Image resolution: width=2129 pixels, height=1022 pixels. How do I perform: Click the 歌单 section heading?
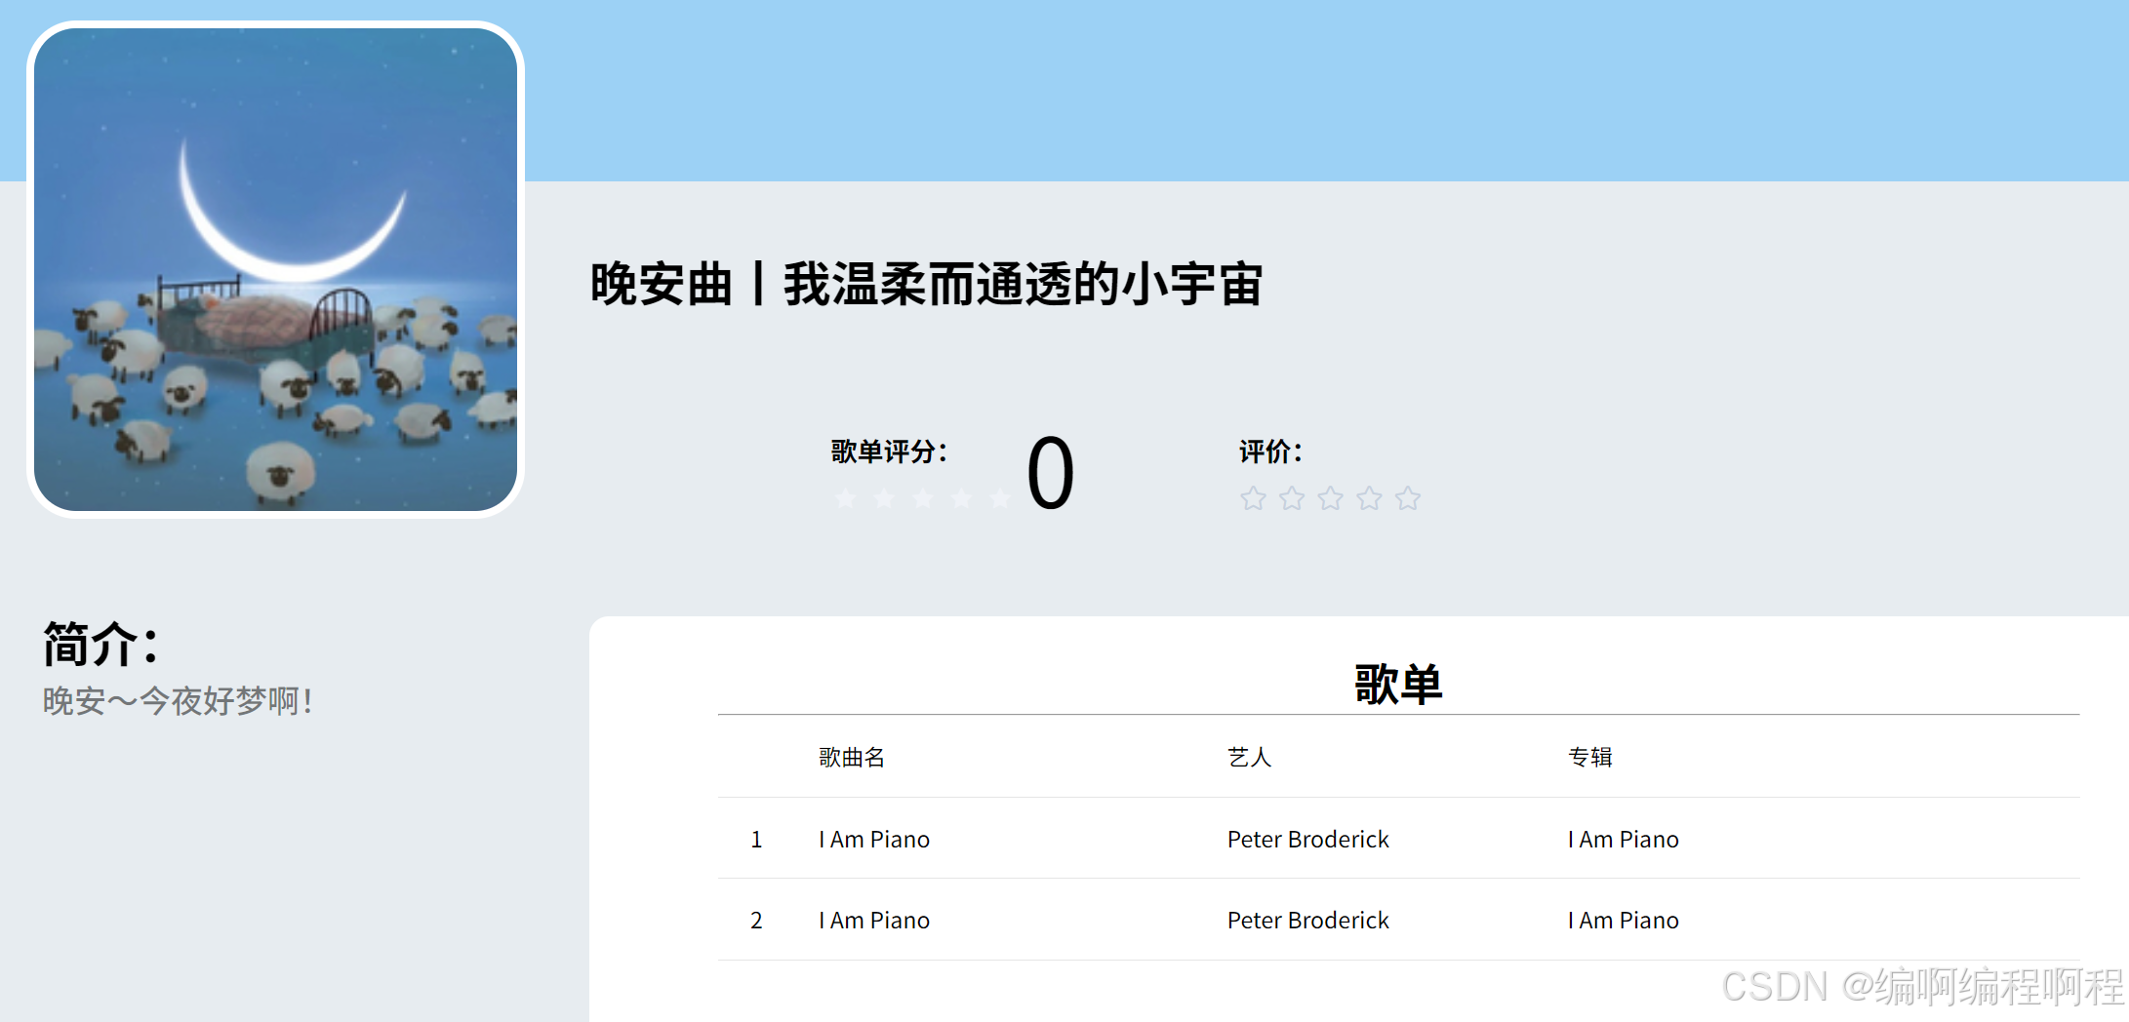click(x=1398, y=684)
